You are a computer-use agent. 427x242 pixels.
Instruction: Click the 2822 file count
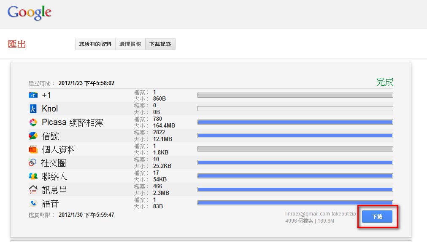tap(159, 132)
